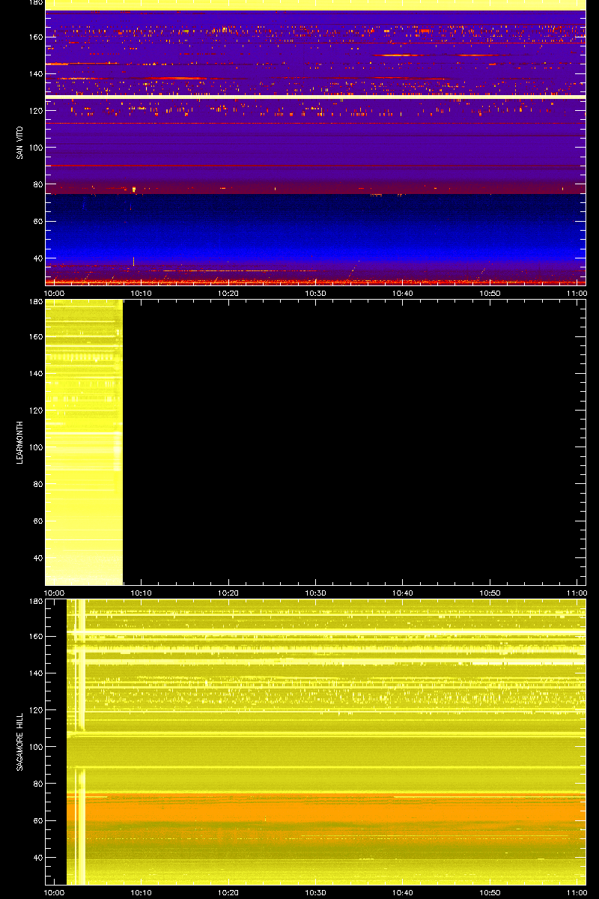Click the 10:50 time label under Sagamore Hill
The image size is (599, 899).
click(x=490, y=893)
